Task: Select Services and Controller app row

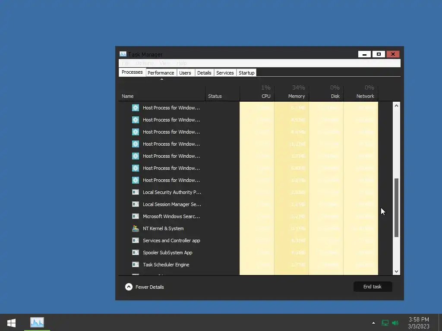Action: click(x=248, y=240)
